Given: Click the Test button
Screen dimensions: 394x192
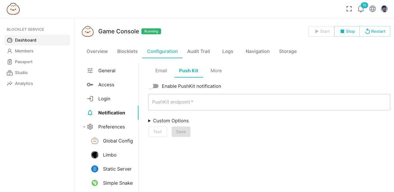Looking at the screenshot, I should 157,132.
